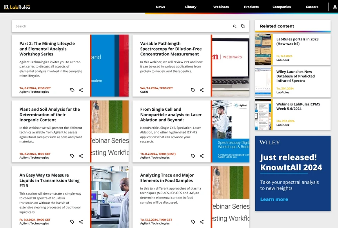Click tag icon on Mining Lifecycle card
Image resolution: width=338 pixels, height=228 pixels.
(x=72, y=90)
